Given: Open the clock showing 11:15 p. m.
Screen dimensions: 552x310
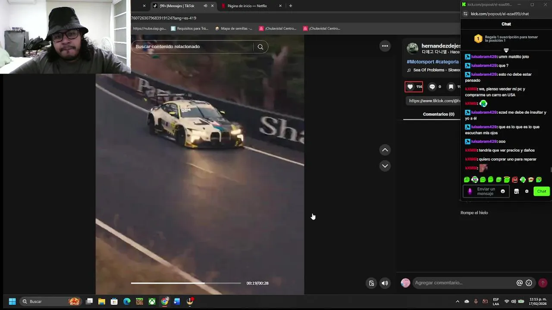Looking at the screenshot, I should (538, 301).
